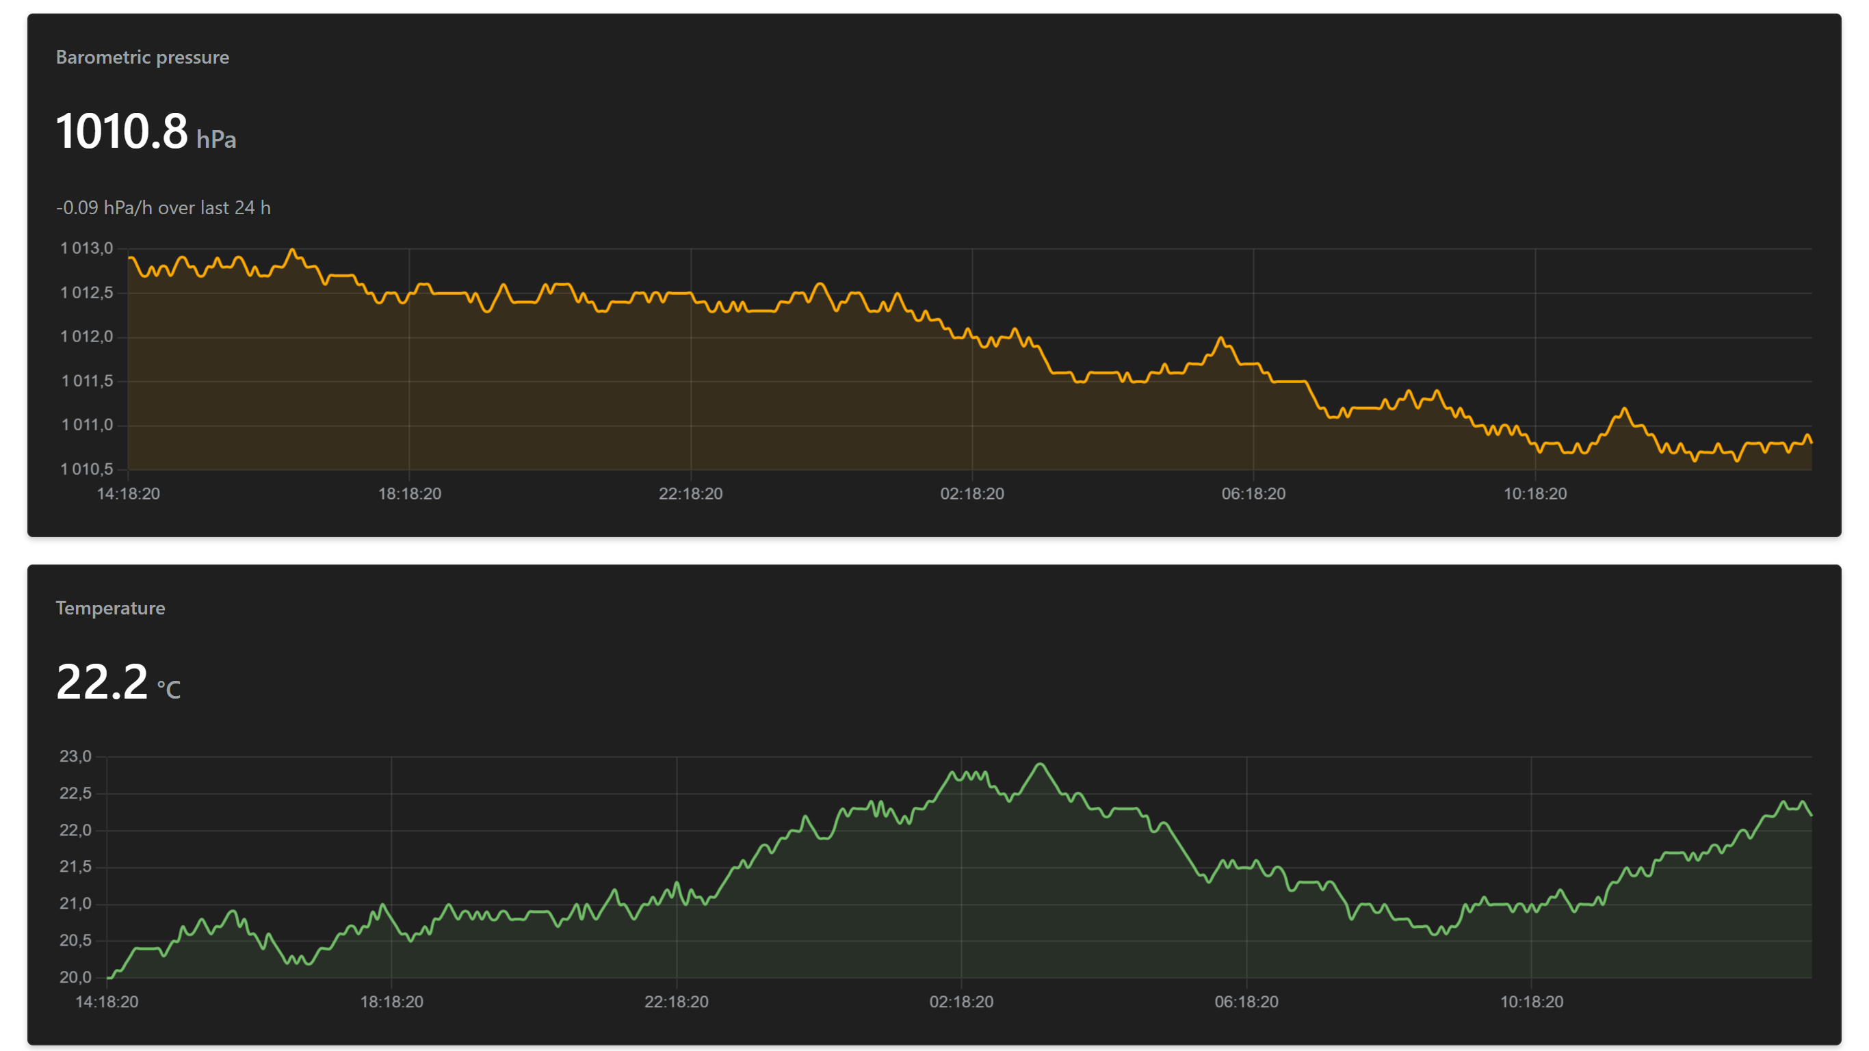The width and height of the screenshot is (1869, 1051).
Task: Click the 20,0 temperature y-axis label
Action: [75, 978]
